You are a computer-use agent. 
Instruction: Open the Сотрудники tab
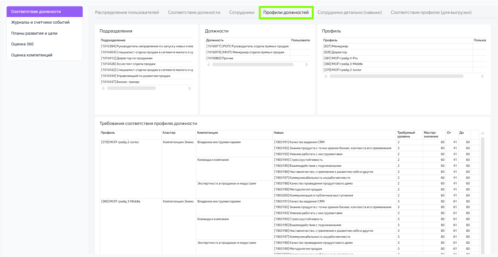(x=242, y=13)
